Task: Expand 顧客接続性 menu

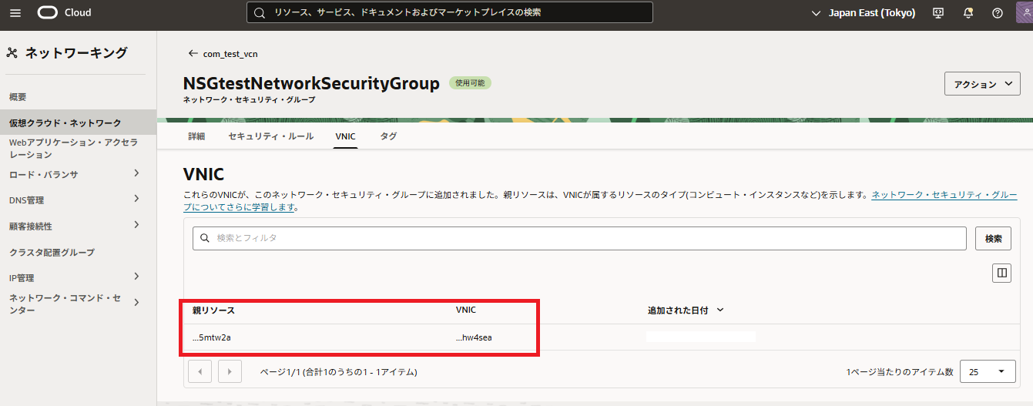Action: coord(136,225)
